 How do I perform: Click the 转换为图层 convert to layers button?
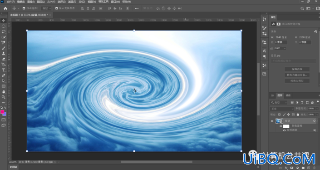coord(297,81)
